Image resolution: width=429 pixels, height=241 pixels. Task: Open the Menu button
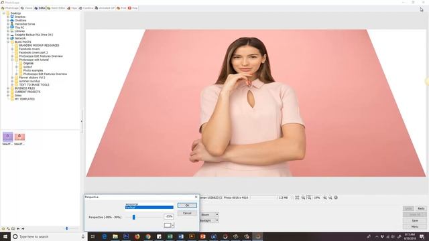415,226
